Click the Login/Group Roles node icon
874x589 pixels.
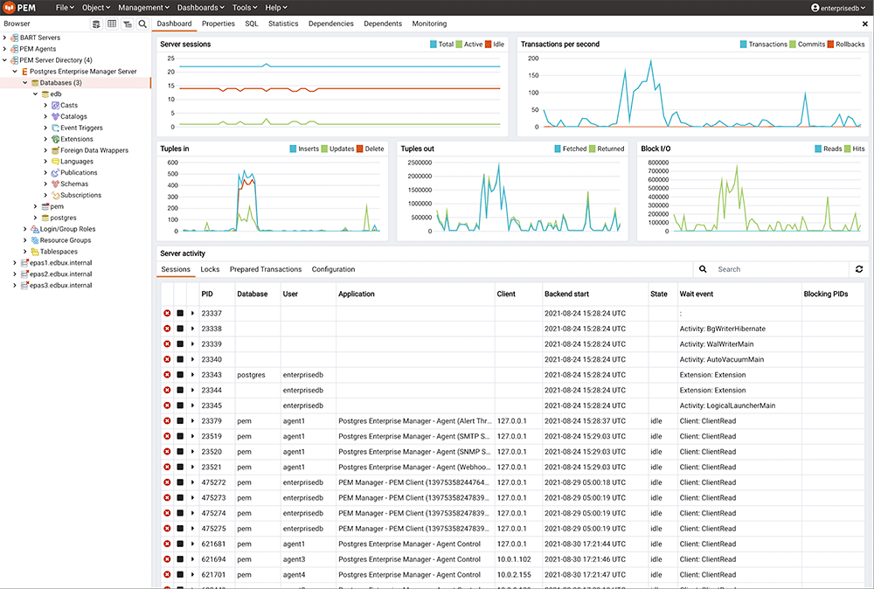coord(35,229)
